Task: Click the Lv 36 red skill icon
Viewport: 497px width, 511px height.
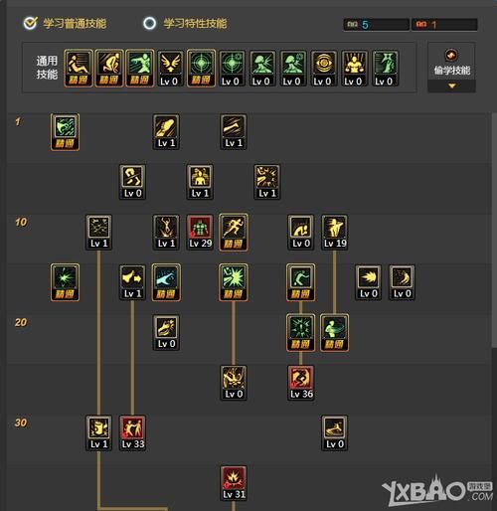Action: 301,383
